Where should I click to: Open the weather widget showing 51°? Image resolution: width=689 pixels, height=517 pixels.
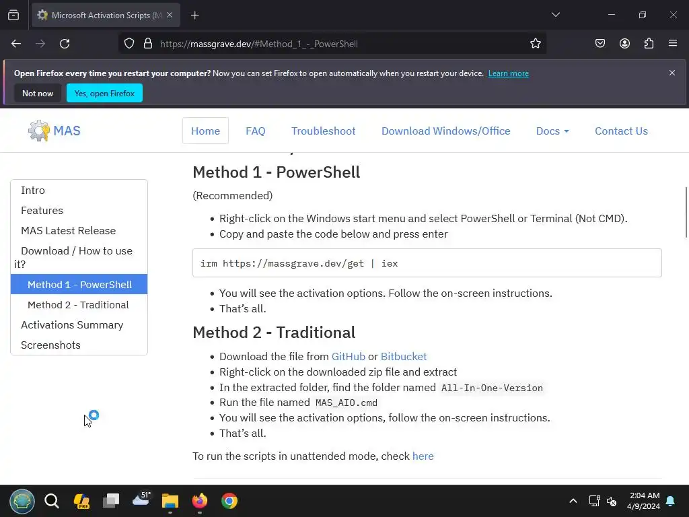[x=141, y=499]
